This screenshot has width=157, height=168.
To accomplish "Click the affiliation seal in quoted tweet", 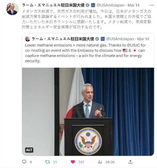I will tap(102, 39).
